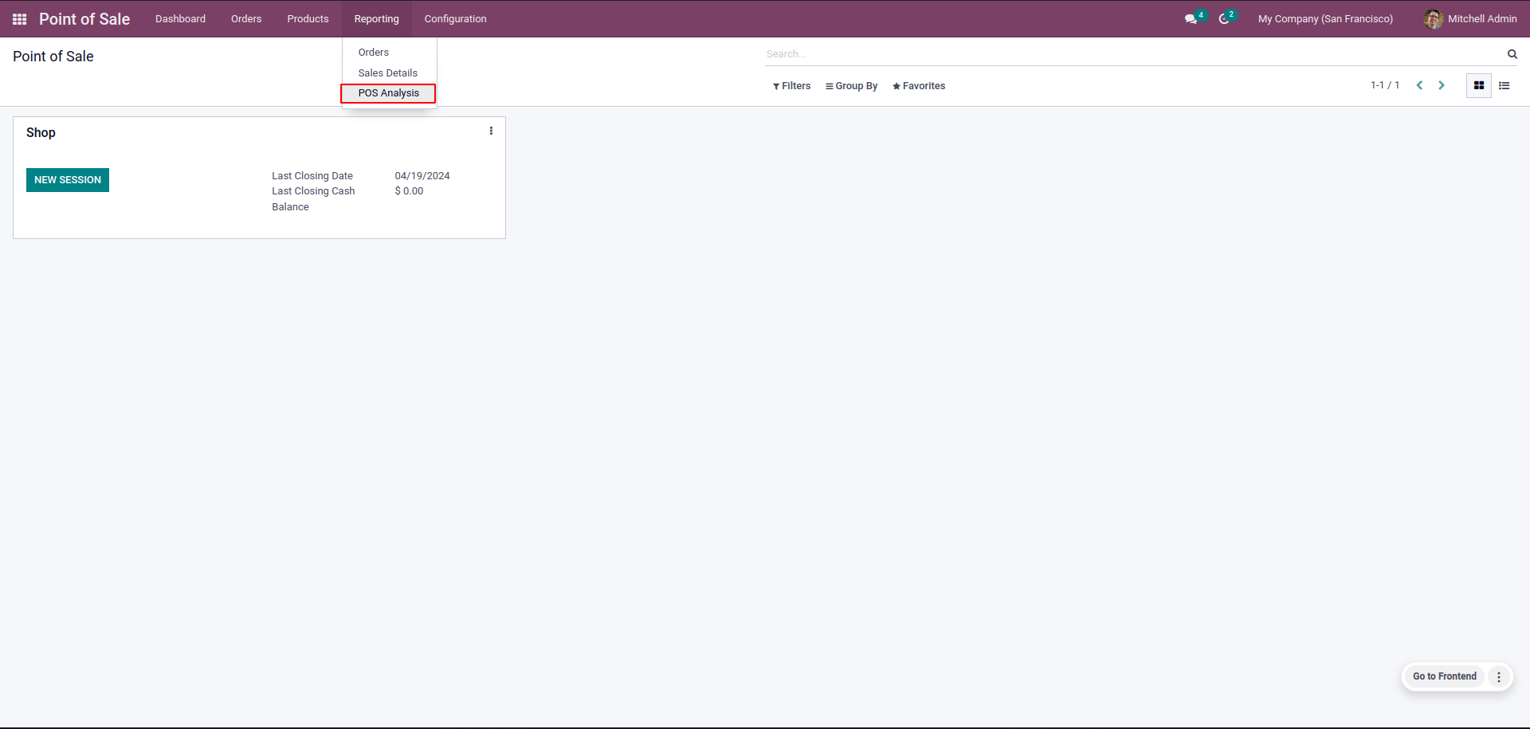Go to next page arrow
1530x729 pixels.
(1442, 85)
